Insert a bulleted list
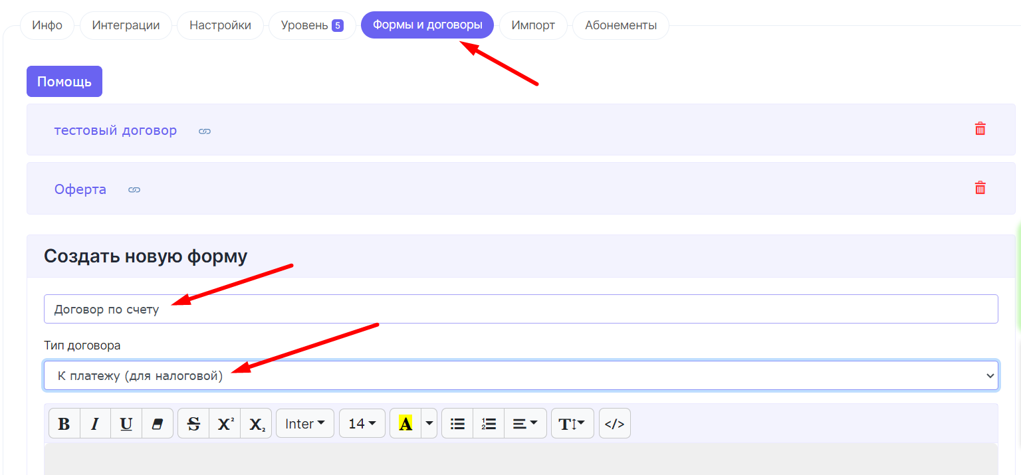Screen dimensions: 1021x475 click(x=457, y=423)
